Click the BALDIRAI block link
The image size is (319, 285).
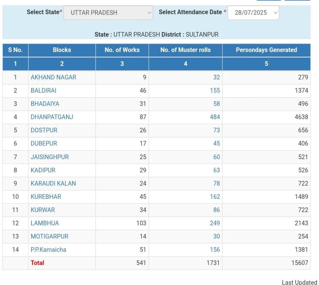pyautogui.click(x=43, y=90)
